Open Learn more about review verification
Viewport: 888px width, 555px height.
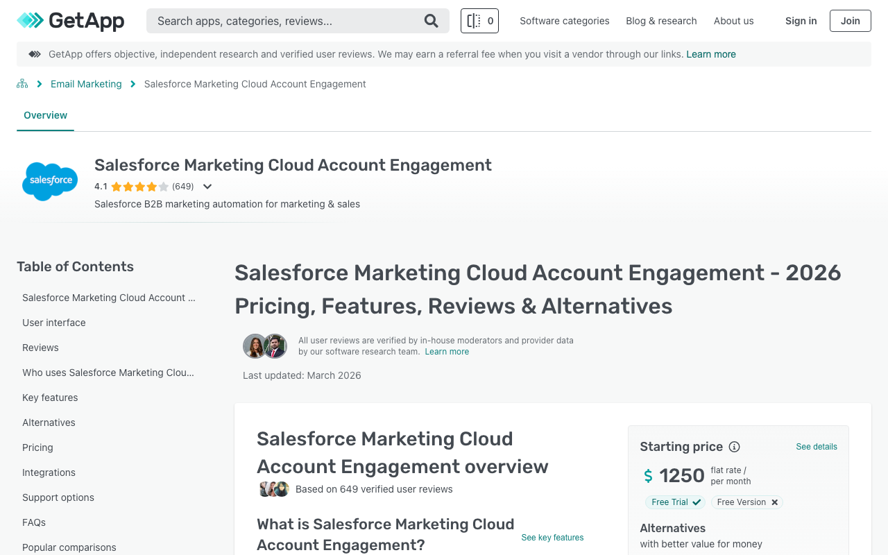447,352
